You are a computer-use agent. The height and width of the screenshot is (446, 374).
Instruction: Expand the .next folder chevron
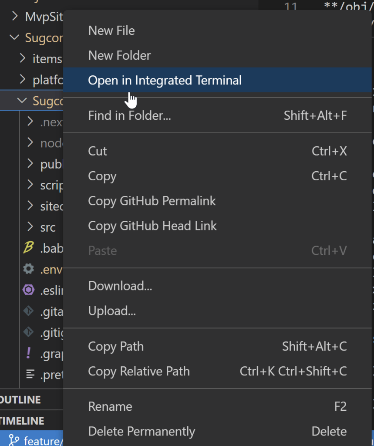coord(30,122)
